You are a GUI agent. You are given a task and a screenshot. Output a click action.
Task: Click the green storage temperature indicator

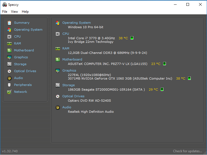pyautogui.click(x=162, y=90)
